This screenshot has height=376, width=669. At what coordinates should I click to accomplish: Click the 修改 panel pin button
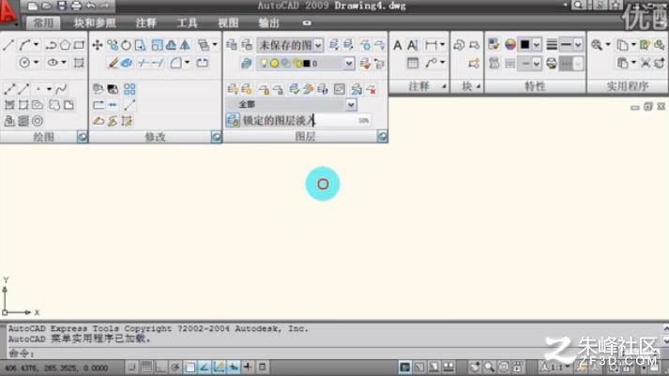coord(217,137)
